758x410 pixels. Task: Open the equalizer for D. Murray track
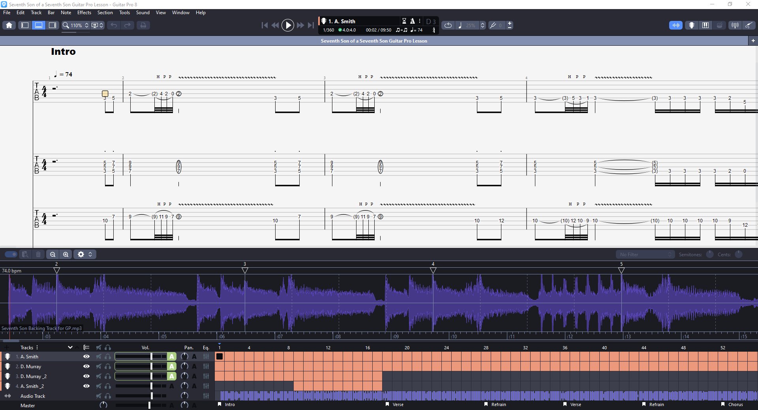[x=206, y=366]
